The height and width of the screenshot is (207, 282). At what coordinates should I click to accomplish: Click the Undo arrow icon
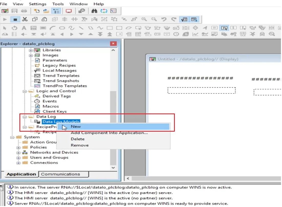(164, 19)
